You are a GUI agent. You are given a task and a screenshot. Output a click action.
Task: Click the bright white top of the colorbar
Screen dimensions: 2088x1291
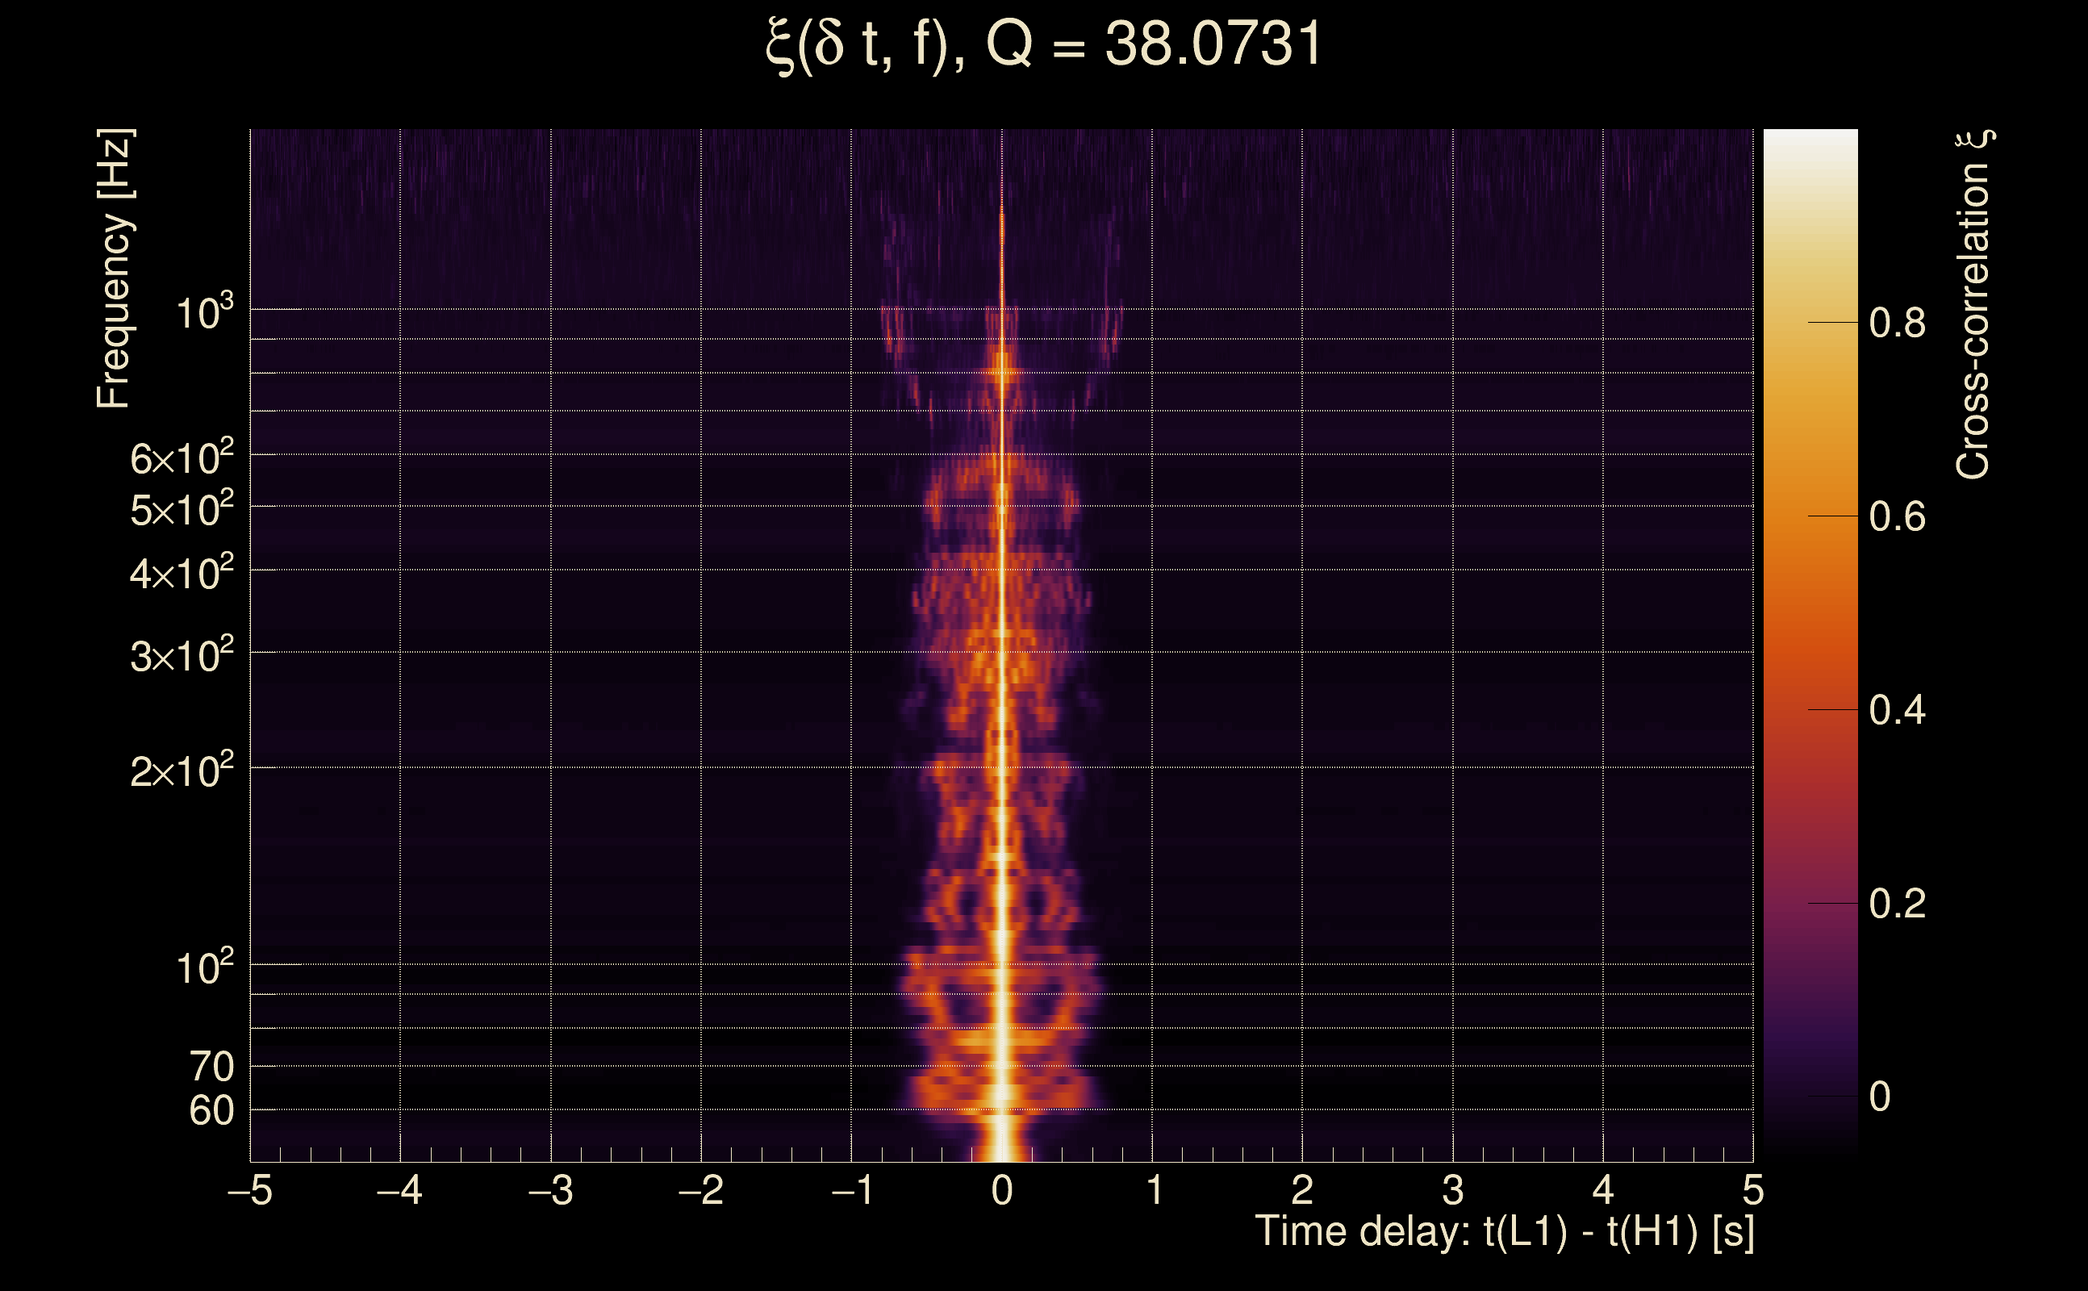coord(1810,141)
